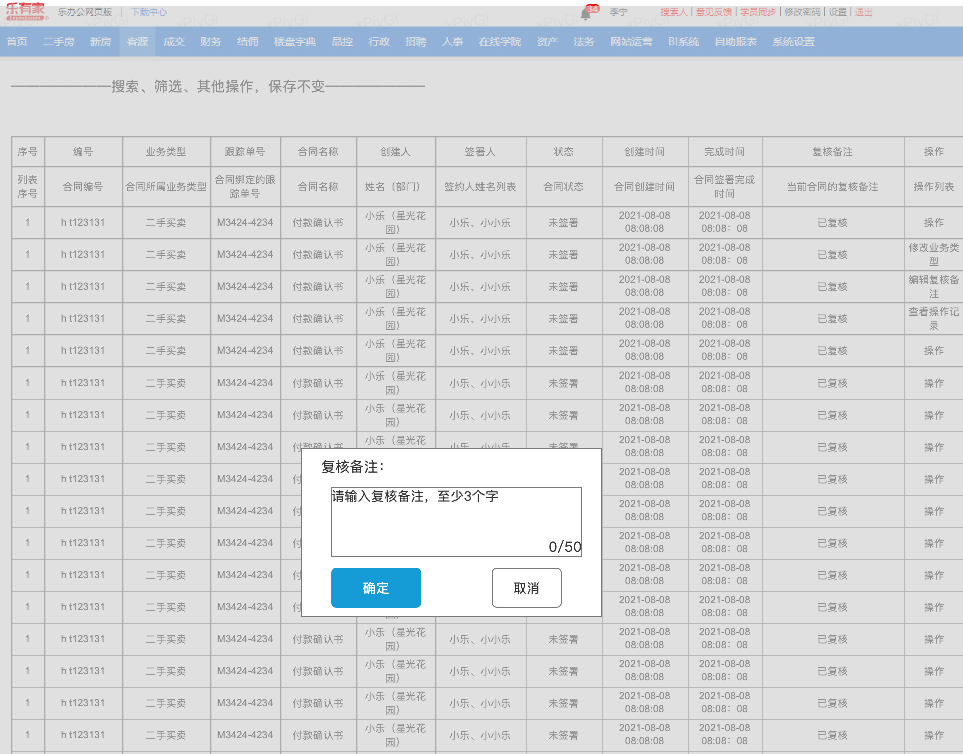This screenshot has width=963, height=754.
Task: Click 搜素人 link in top bar
Action: [x=673, y=12]
